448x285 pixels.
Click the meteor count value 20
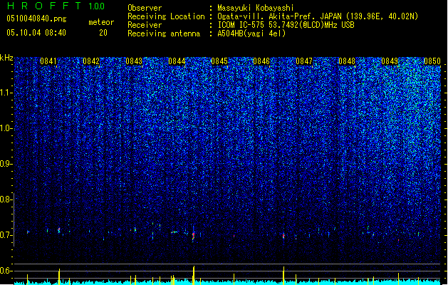pos(103,33)
